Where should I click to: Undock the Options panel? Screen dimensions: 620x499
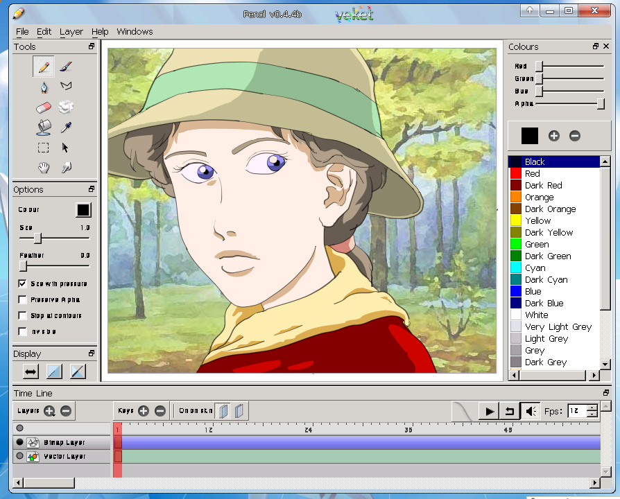pos(92,189)
